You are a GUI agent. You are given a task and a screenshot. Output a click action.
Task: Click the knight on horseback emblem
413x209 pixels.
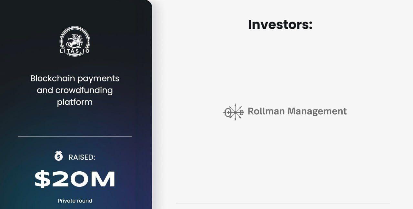coord(75,40)
